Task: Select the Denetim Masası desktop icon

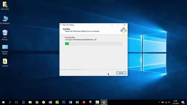Action: pos(5,50)
